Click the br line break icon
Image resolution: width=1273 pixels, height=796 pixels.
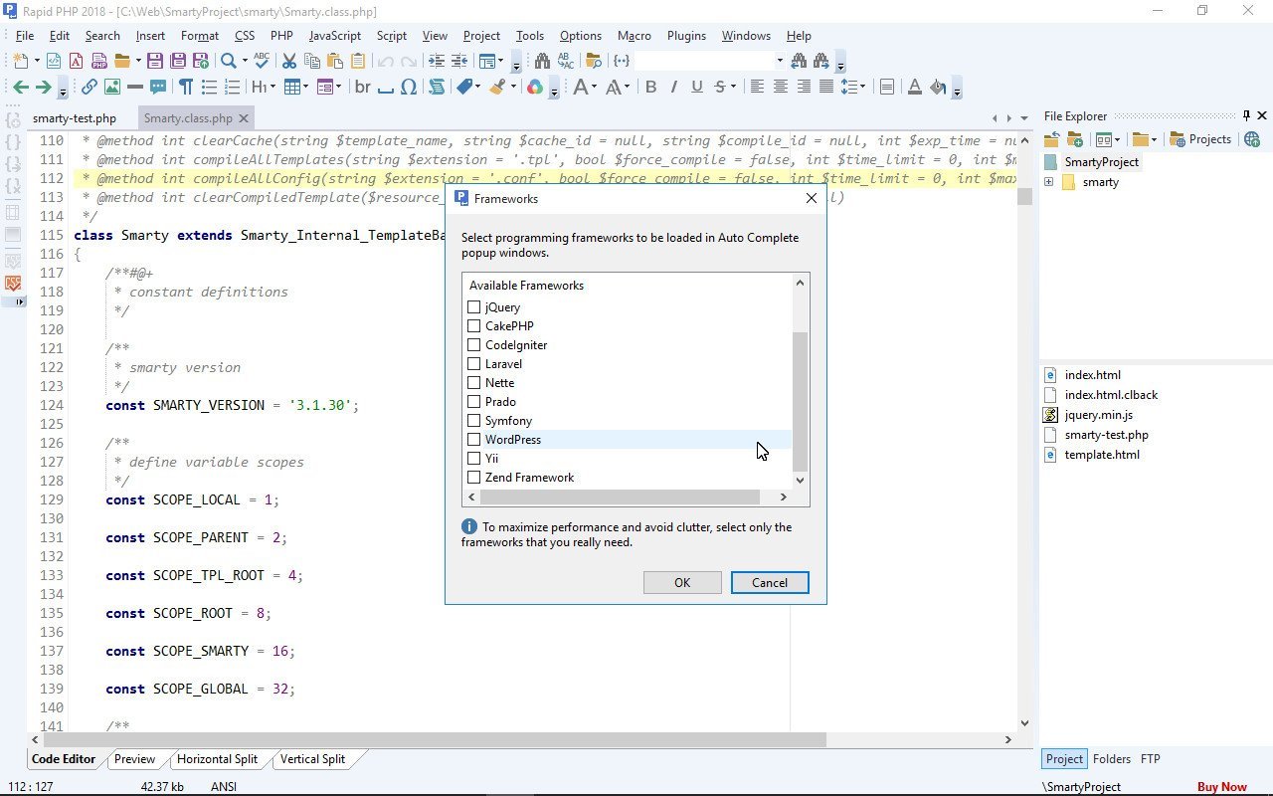point(362,87)
